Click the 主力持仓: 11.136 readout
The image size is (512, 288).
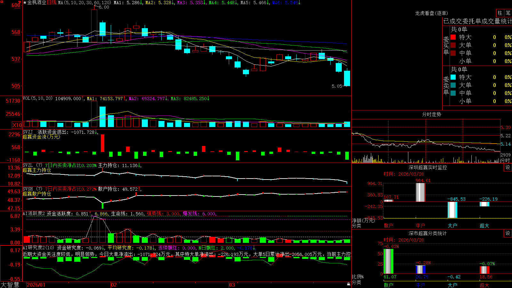click(119, 165)
